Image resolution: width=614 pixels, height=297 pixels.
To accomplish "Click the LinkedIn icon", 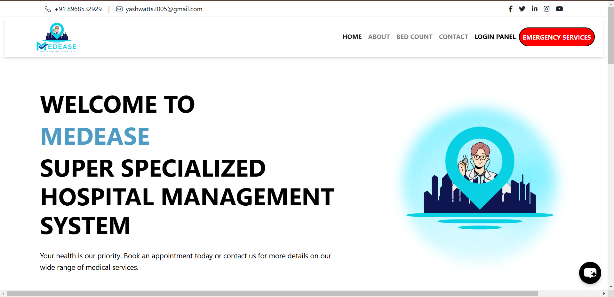I will (534, 9).
